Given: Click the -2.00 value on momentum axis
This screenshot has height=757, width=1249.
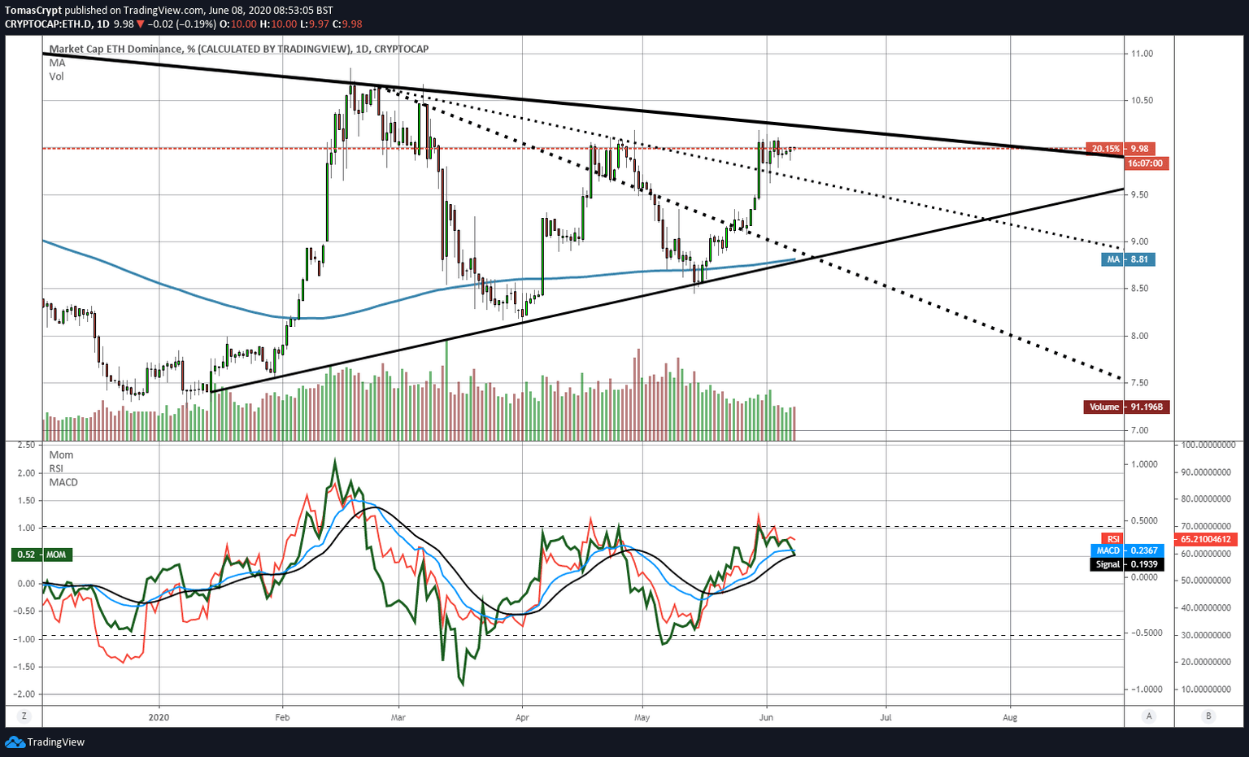Looking at the screenshot, I should [x=24, y=694].
